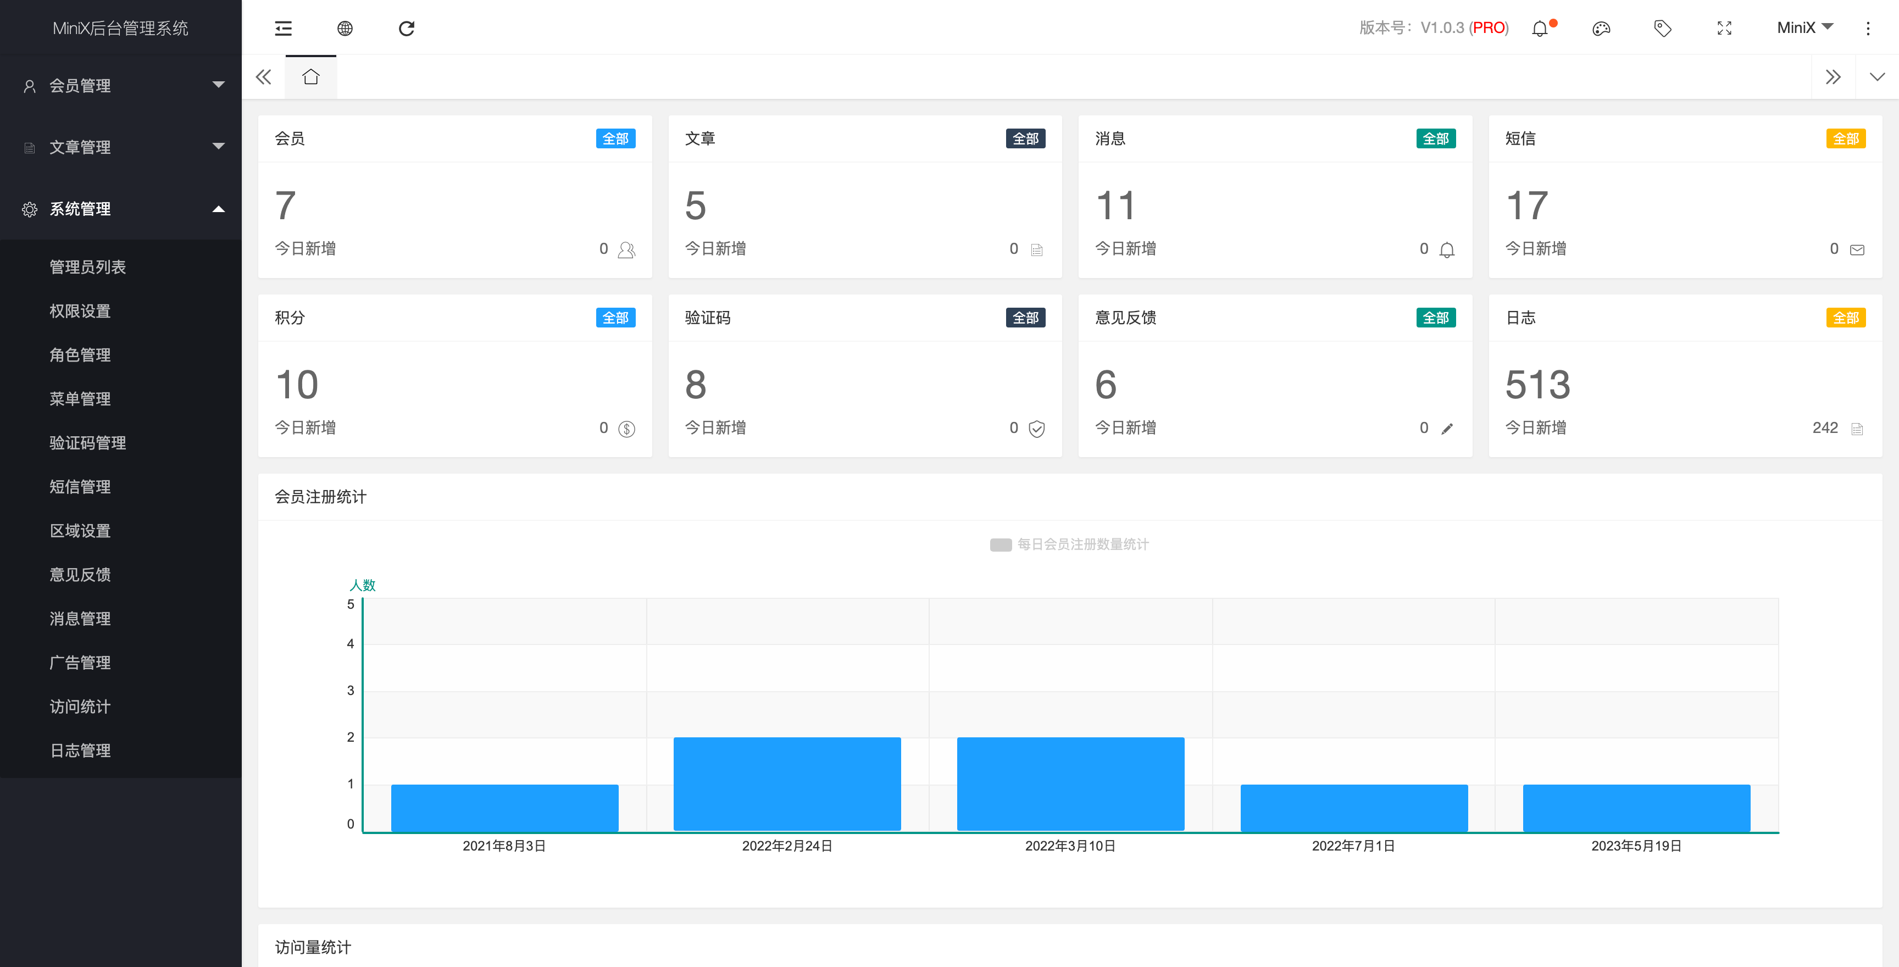This screenshot has width=1899, height=967.
Task: Open 日志管理 in the sidebar
Action: click(80, 751)
